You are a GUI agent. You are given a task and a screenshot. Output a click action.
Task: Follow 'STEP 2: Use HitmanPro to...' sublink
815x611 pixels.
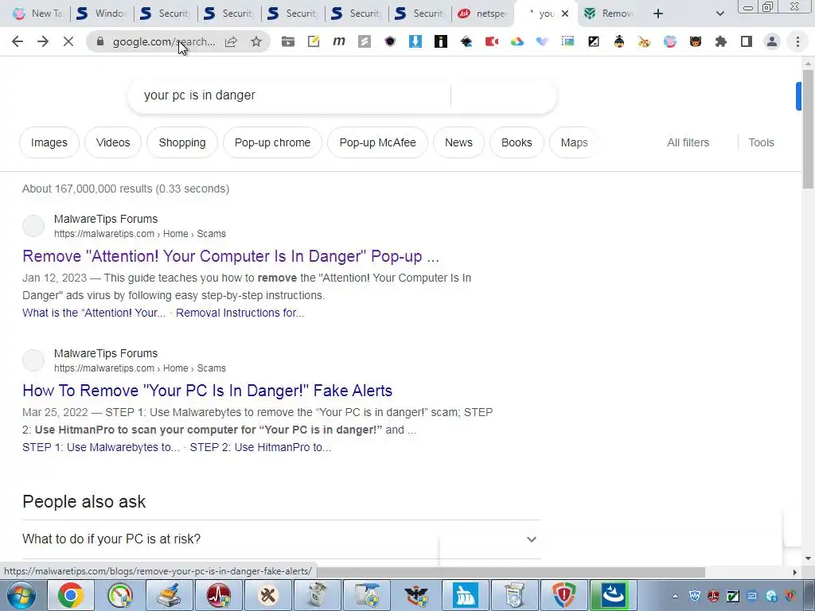[x=260, y=447]
